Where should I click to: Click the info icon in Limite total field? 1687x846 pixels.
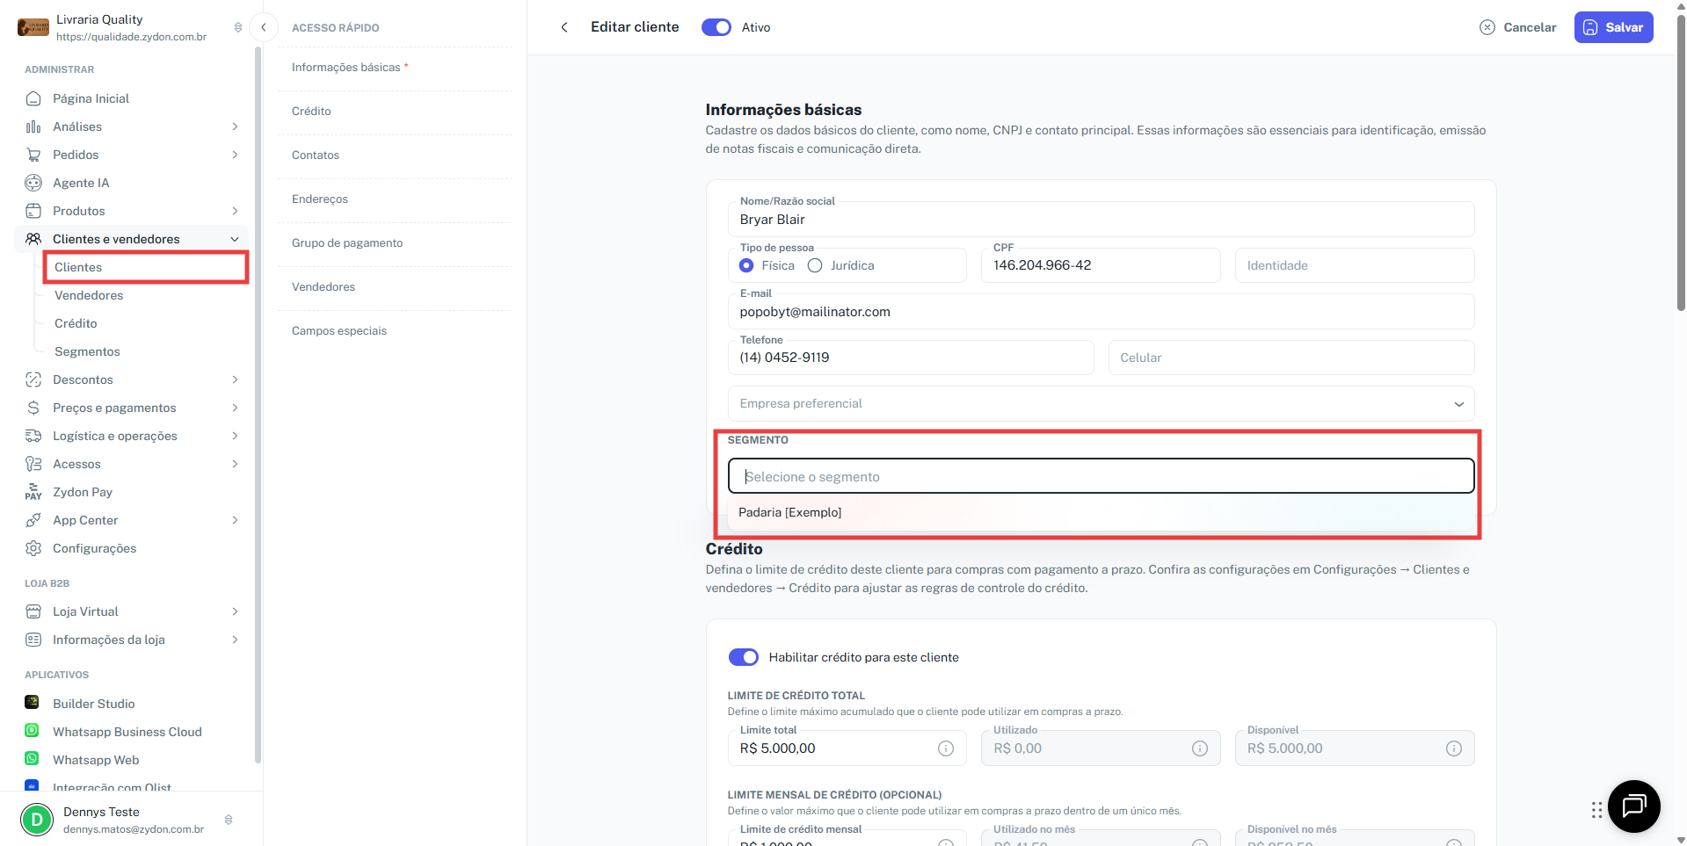tap(946, 748)
